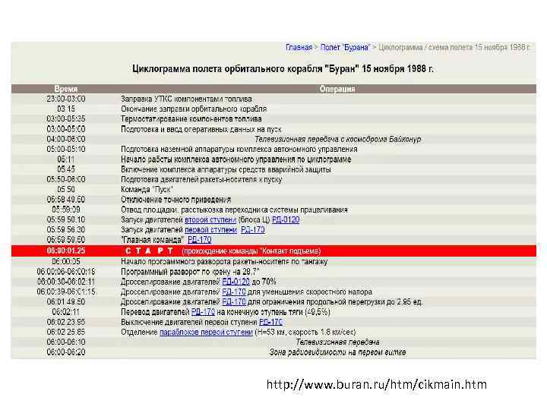Select text "Термостатирование компонентов топлива"
This screenshot has width=547, height=410.
191,119
